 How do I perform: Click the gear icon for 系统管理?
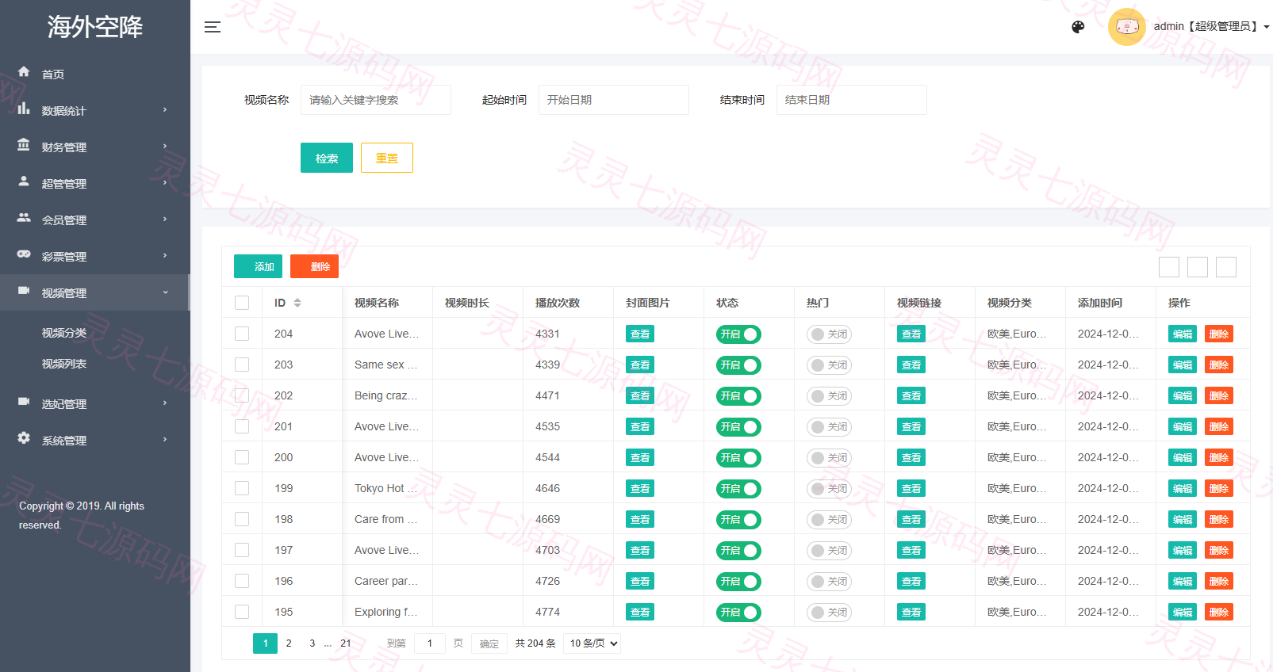click(24, 438)
